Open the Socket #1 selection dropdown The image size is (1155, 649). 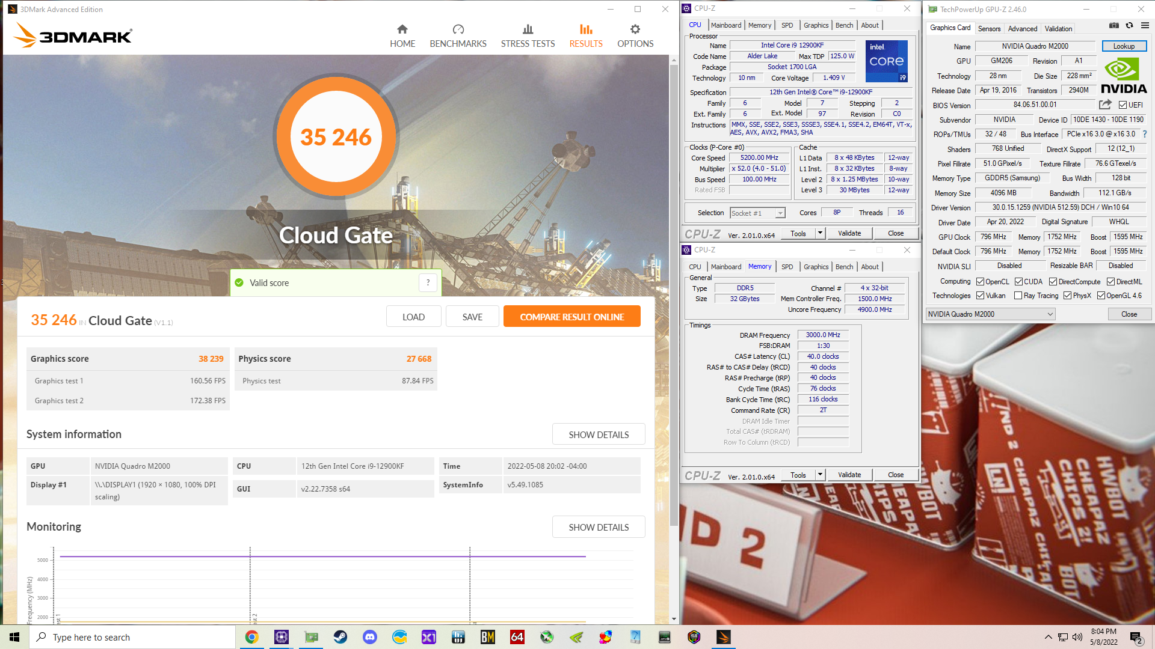point(757,213)
